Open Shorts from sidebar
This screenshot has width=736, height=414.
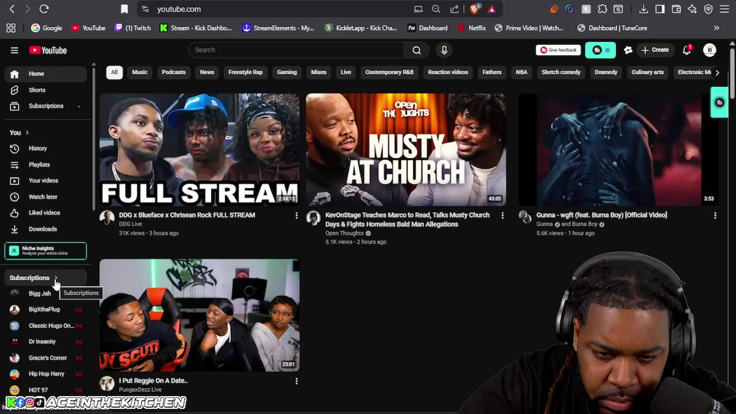[x=46, y=90]
